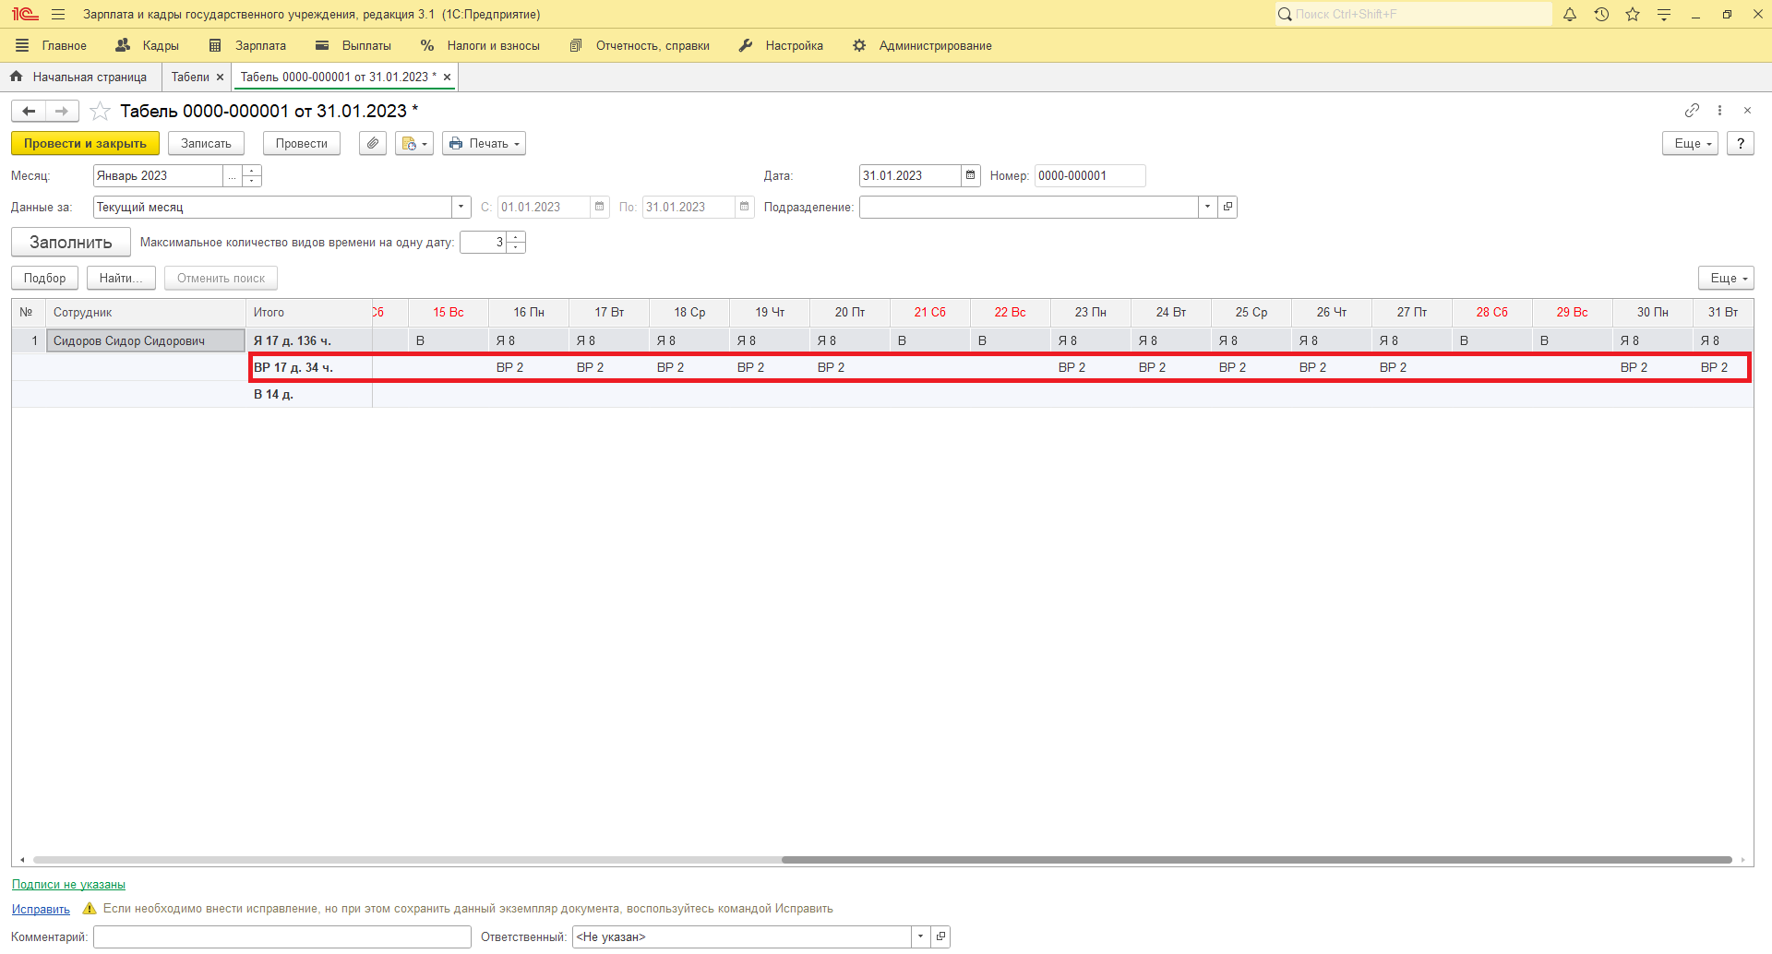1772x954 pixels.
Task: Open the document vertical dots menu
Action: (1719, 111)
